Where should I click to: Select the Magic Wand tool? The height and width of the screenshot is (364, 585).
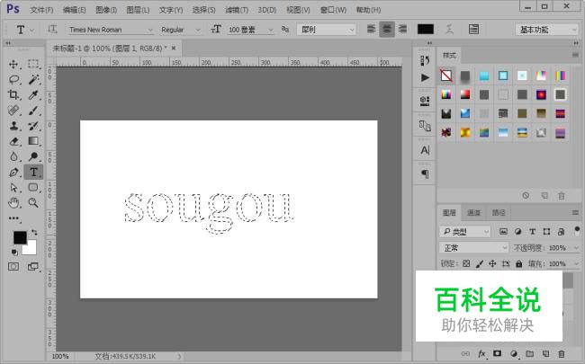point(33,79)
